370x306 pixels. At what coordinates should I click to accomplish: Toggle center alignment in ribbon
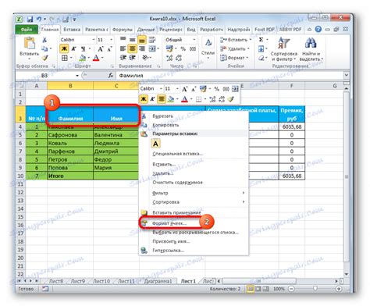(x=132, y=48)
